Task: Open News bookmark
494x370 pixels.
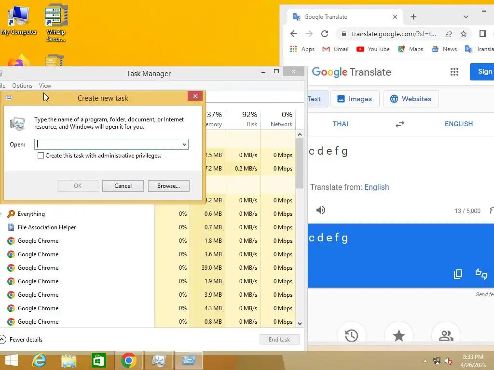Action: 444,49
